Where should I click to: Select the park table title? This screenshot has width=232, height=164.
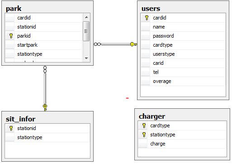pos(14,9)
